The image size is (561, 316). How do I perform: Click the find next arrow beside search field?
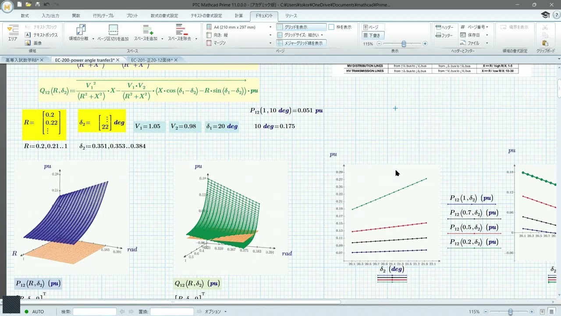pyautogui.click(x=131, y=312)
